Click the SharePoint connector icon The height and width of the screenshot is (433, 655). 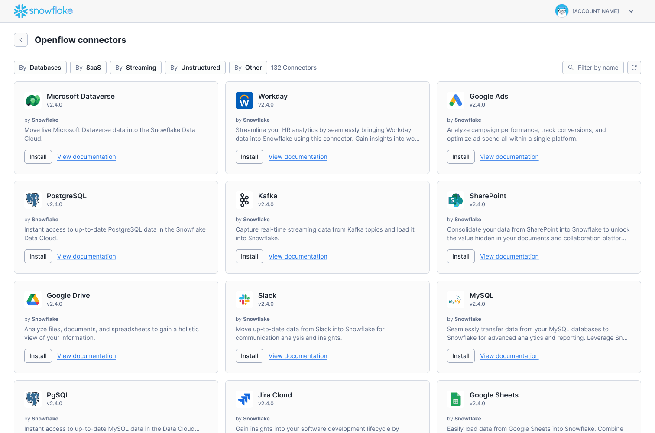456,200
